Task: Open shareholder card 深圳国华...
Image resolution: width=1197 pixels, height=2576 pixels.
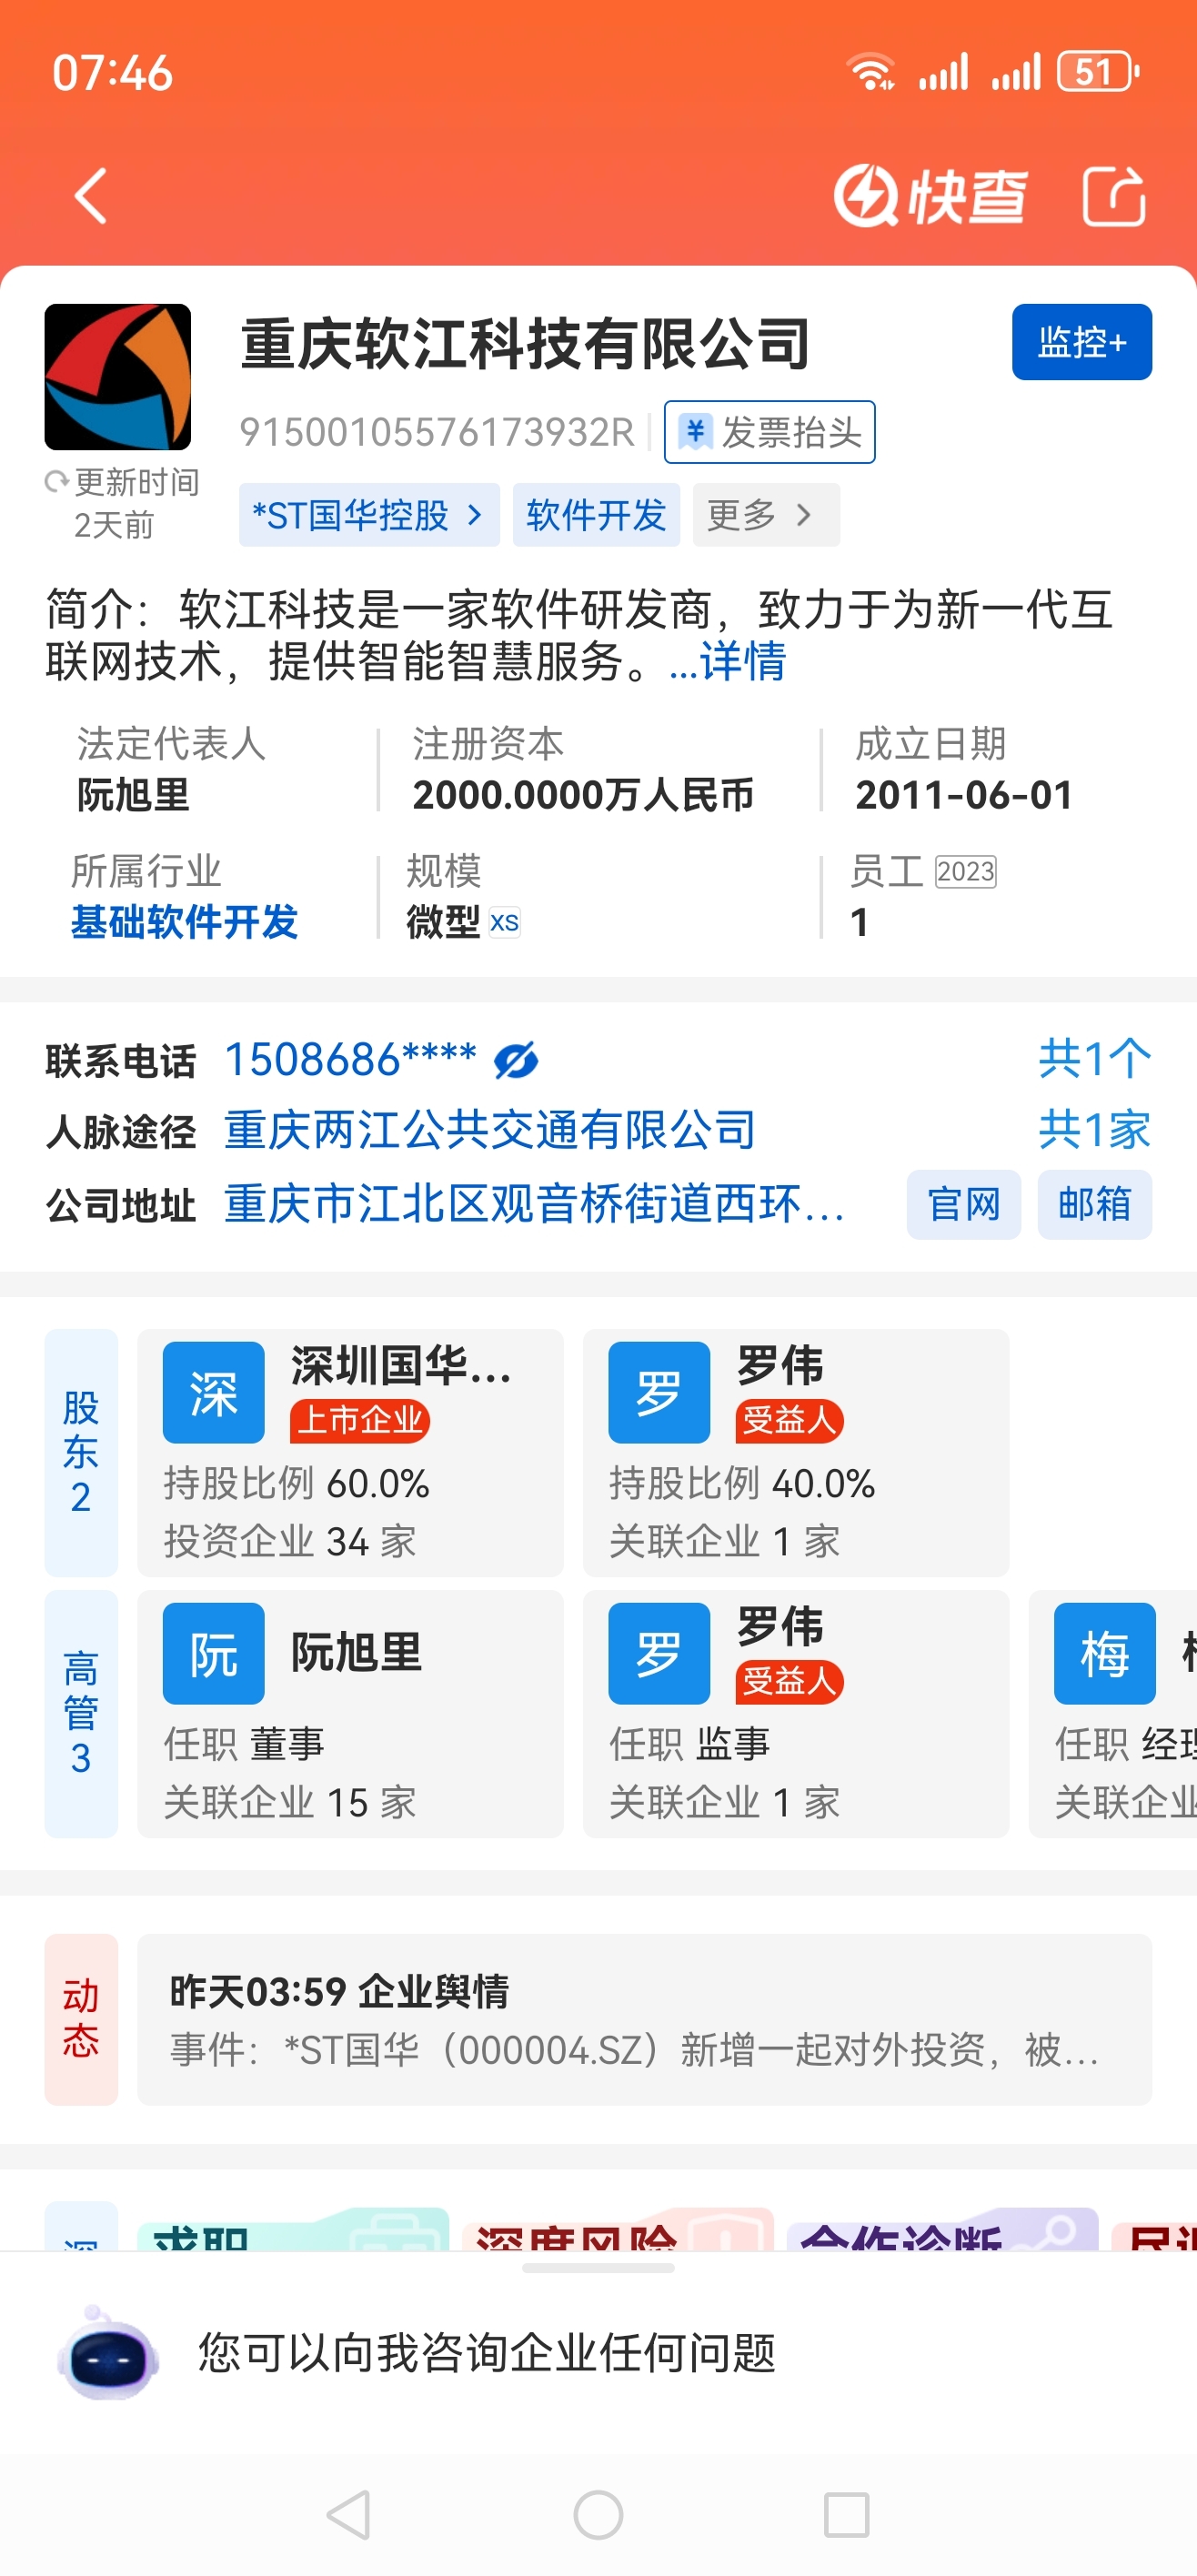Action: coord(350,1452)
